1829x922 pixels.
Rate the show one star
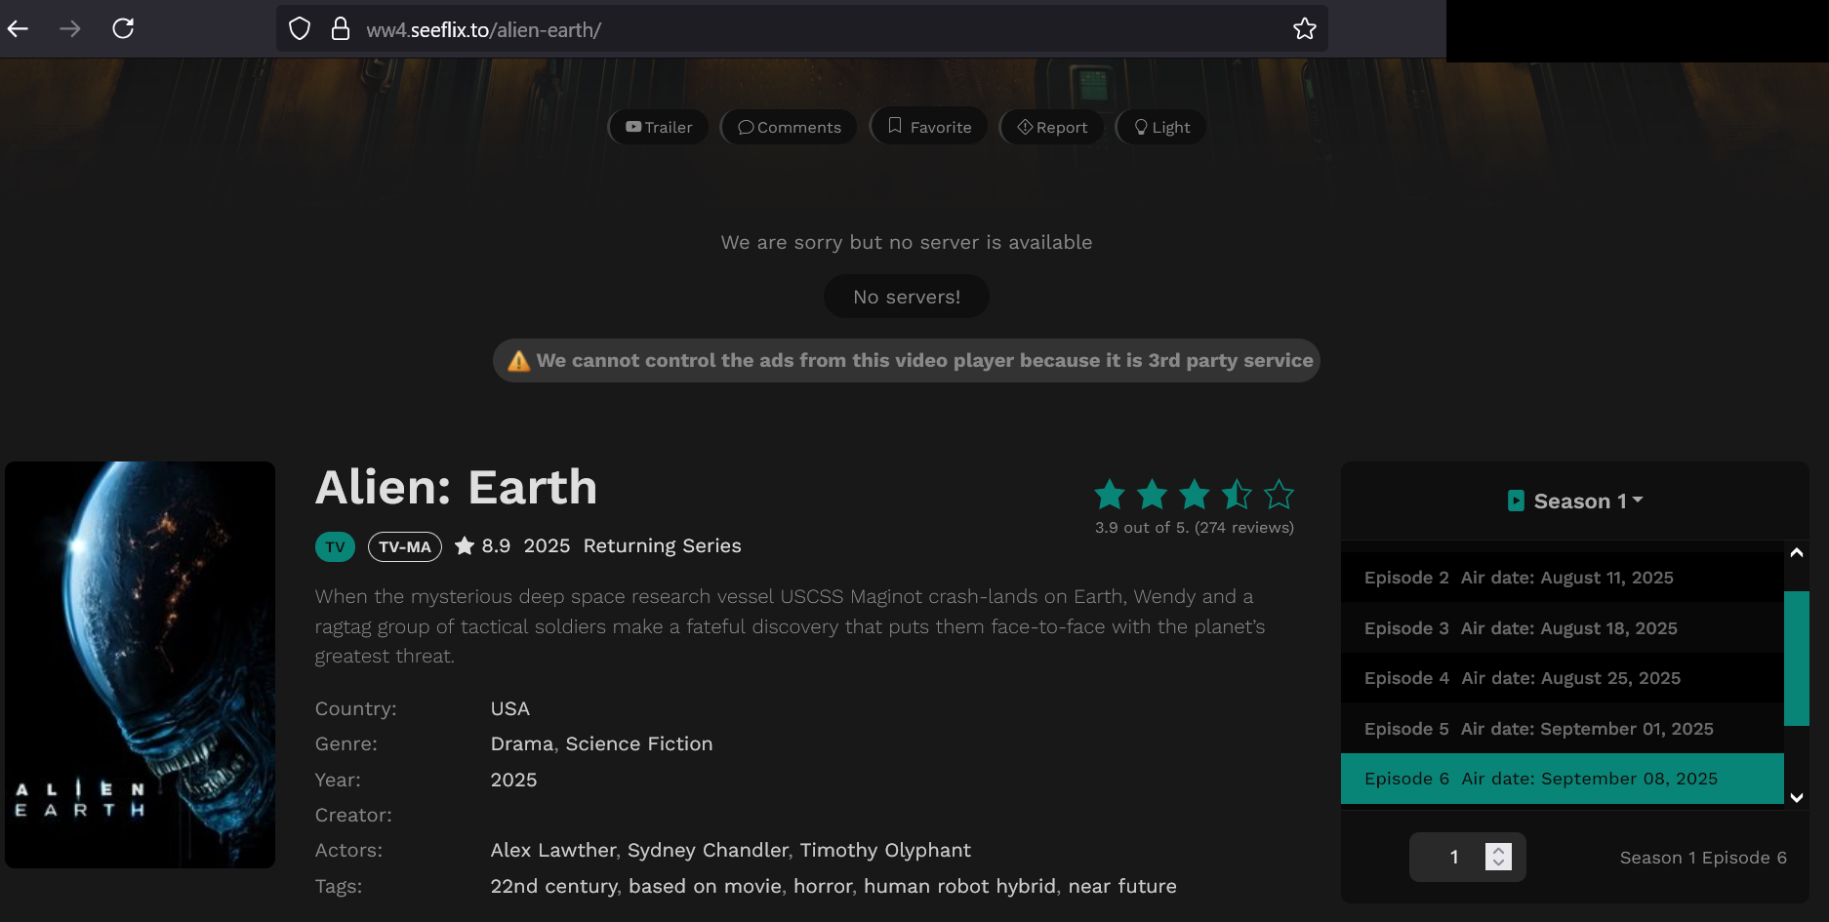[1110, 495]
